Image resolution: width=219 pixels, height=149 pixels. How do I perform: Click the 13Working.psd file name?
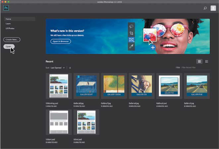pyautogui.click(x=52, y=104)
